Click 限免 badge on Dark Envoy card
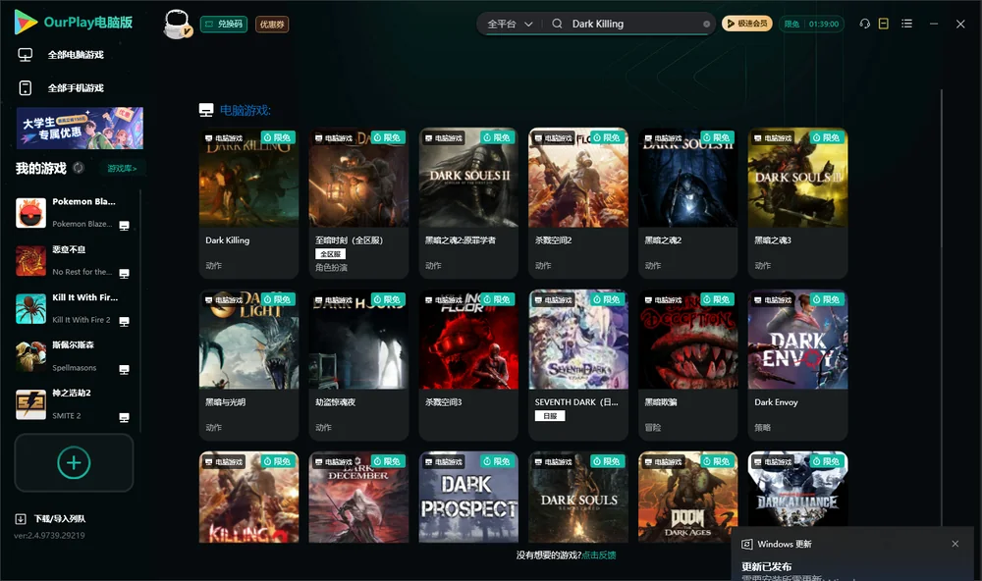The image size is (982, 581). [826, 300]
